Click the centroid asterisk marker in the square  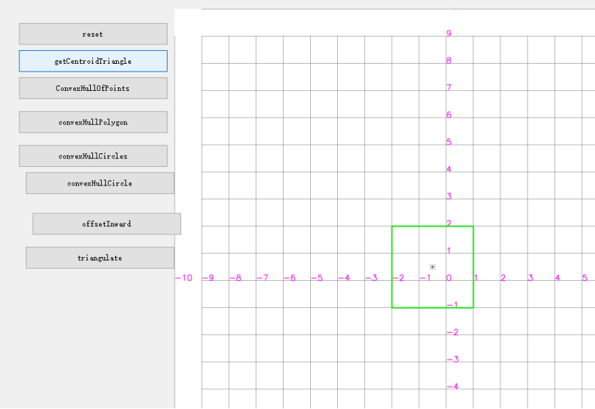pyautogui.click(x=432, y=267)
